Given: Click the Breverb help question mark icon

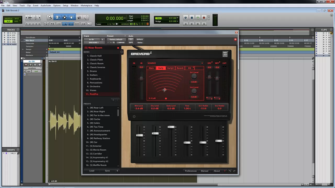Looking at the screenshot, I should (225, 171).
